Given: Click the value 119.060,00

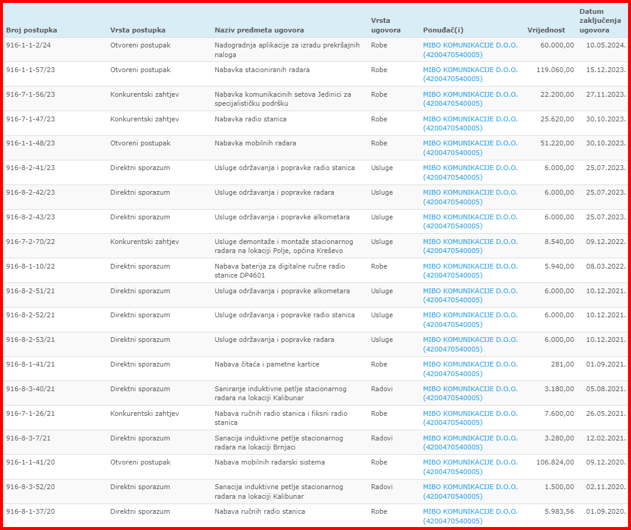Looking at the screenshot, I should (x=555, y=70).
